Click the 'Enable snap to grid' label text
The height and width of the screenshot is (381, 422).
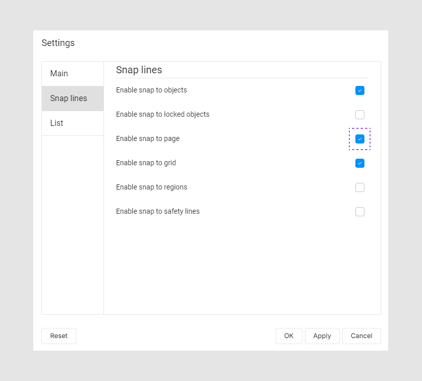click(x=146, y=163)
